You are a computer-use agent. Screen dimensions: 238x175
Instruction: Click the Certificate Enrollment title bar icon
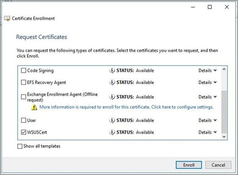pyautogui.click(x=7, y=19)
